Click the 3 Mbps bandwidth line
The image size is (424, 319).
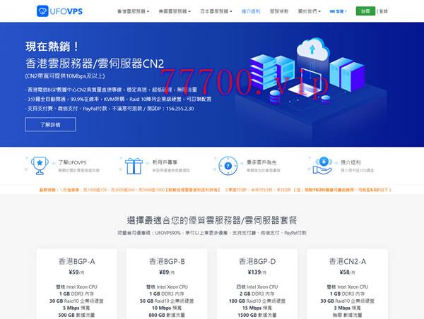point(347,308)
